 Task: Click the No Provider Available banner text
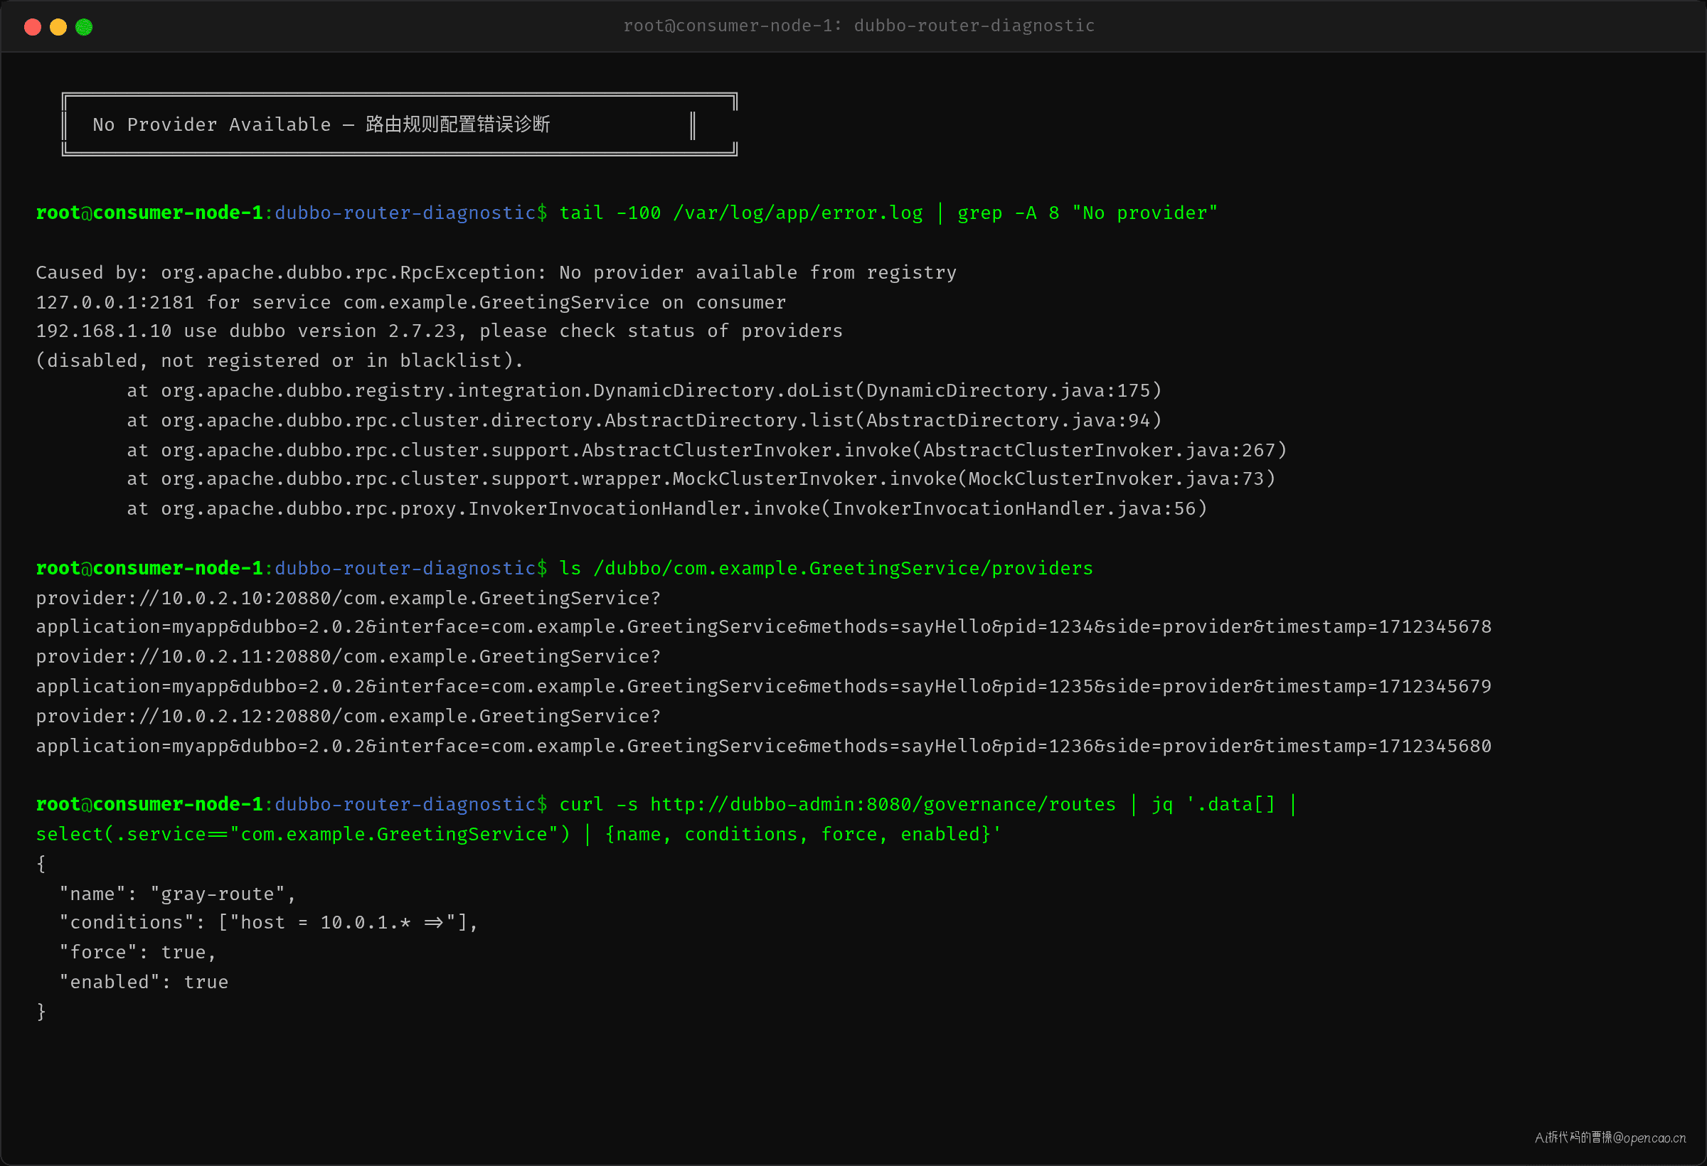(321, 124)
